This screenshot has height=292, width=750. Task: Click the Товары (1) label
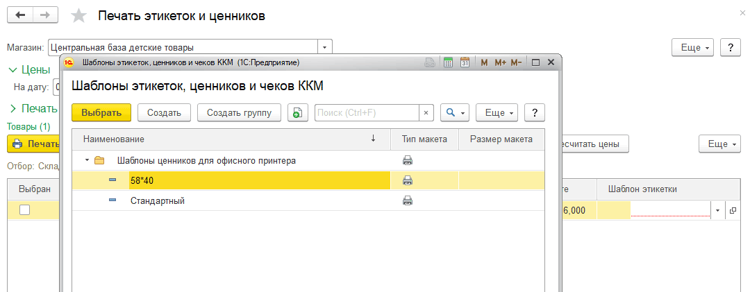coord(28,127)
